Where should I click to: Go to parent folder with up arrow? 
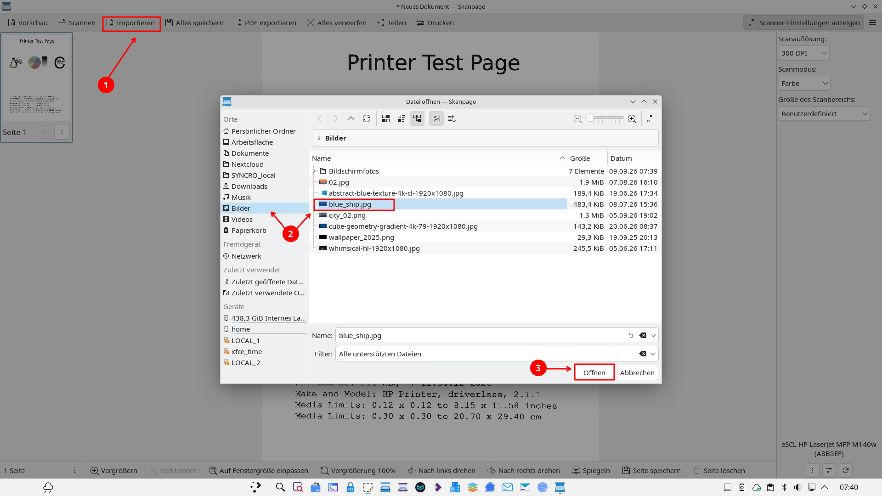pos(351,118)
